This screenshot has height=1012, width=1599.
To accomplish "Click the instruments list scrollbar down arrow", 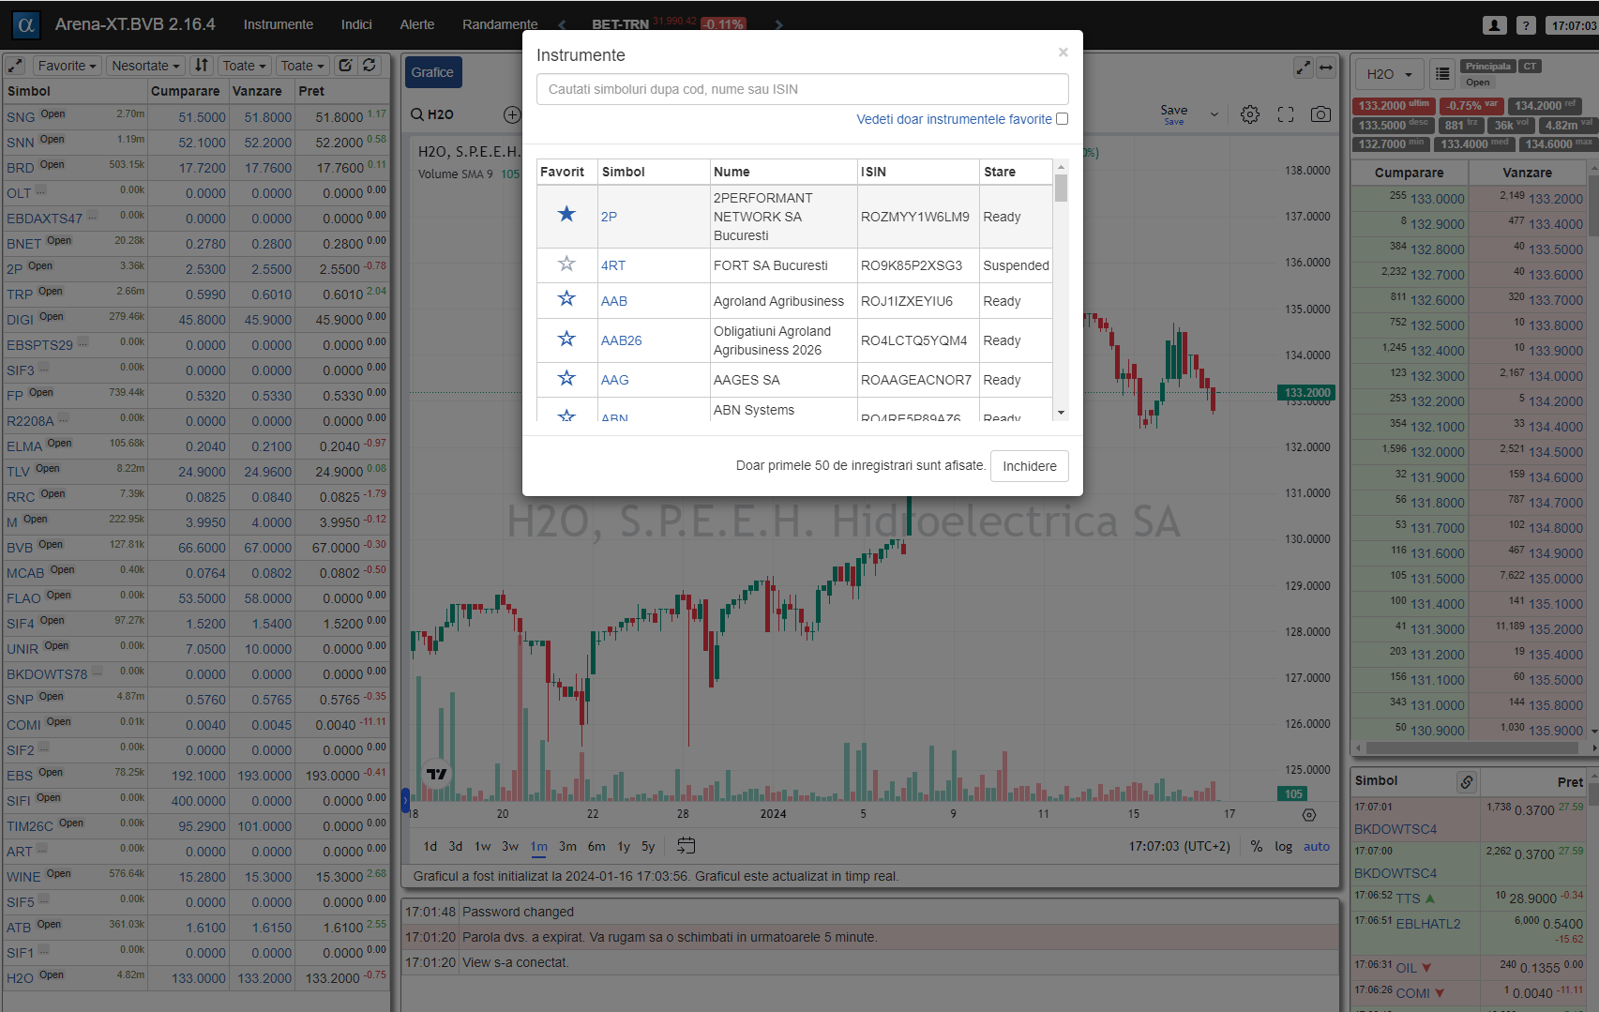I will (x=1061, y=413).
